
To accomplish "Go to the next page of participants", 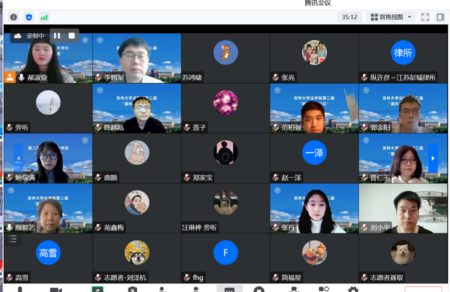I will [433, 158].
